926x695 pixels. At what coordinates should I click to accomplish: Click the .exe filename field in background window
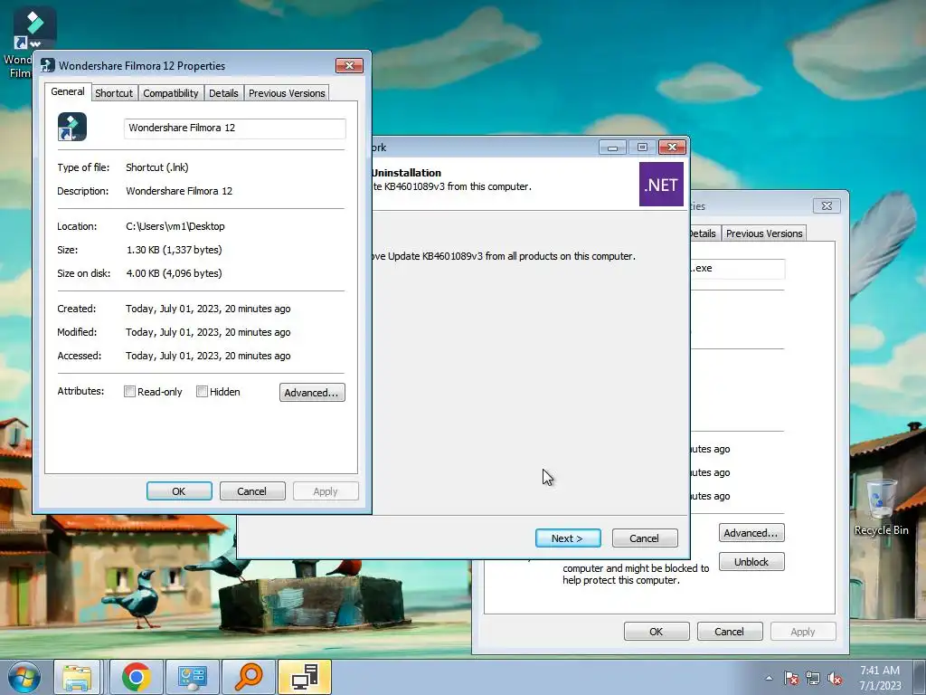[x=738, y=269]
